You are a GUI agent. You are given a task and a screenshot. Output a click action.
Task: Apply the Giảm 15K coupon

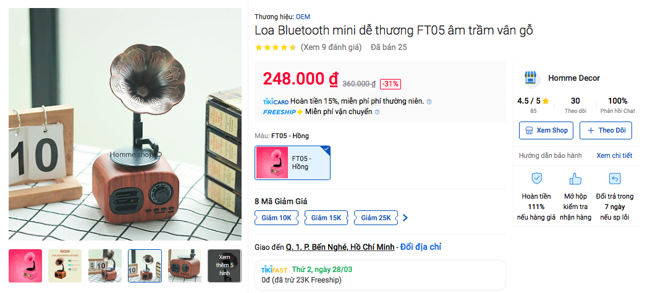tap(326, 218)
